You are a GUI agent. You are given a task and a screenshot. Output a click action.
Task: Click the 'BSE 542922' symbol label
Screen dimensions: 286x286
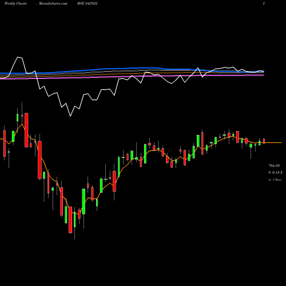click(88, 3)
